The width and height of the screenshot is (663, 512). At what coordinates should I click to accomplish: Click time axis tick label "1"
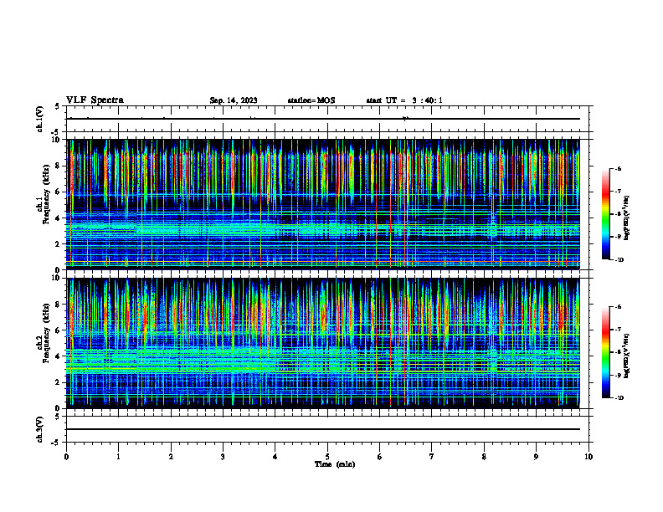pos(118,457)
